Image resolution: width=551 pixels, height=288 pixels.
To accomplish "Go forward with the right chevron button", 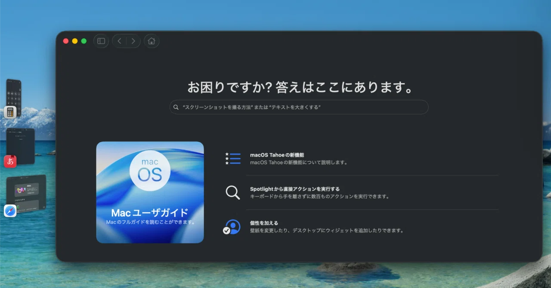I will pyautogui.click(x=133, y=41).
